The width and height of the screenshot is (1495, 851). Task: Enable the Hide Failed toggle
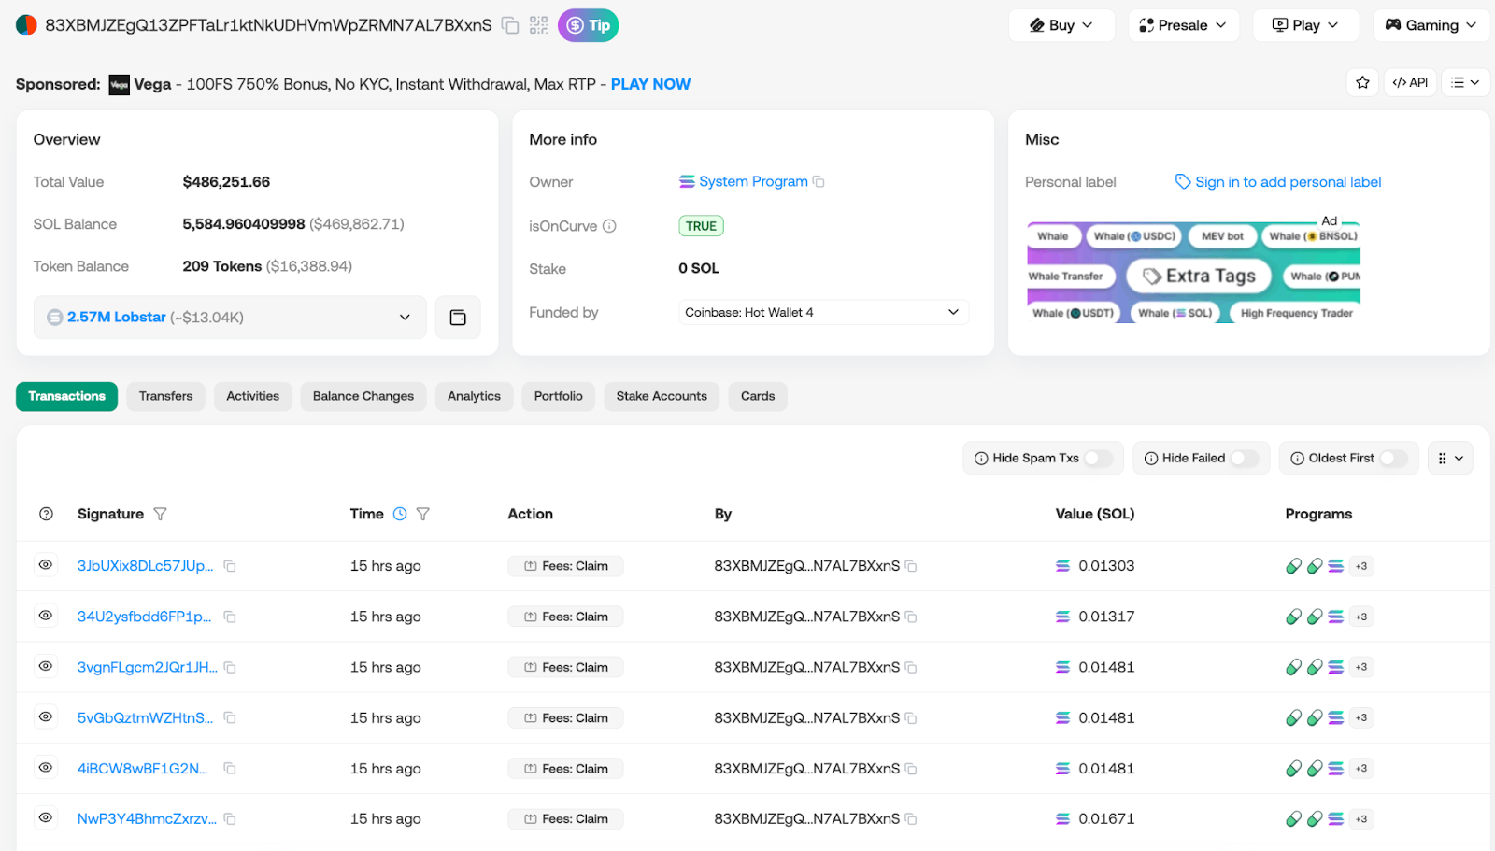point(1244,459)
